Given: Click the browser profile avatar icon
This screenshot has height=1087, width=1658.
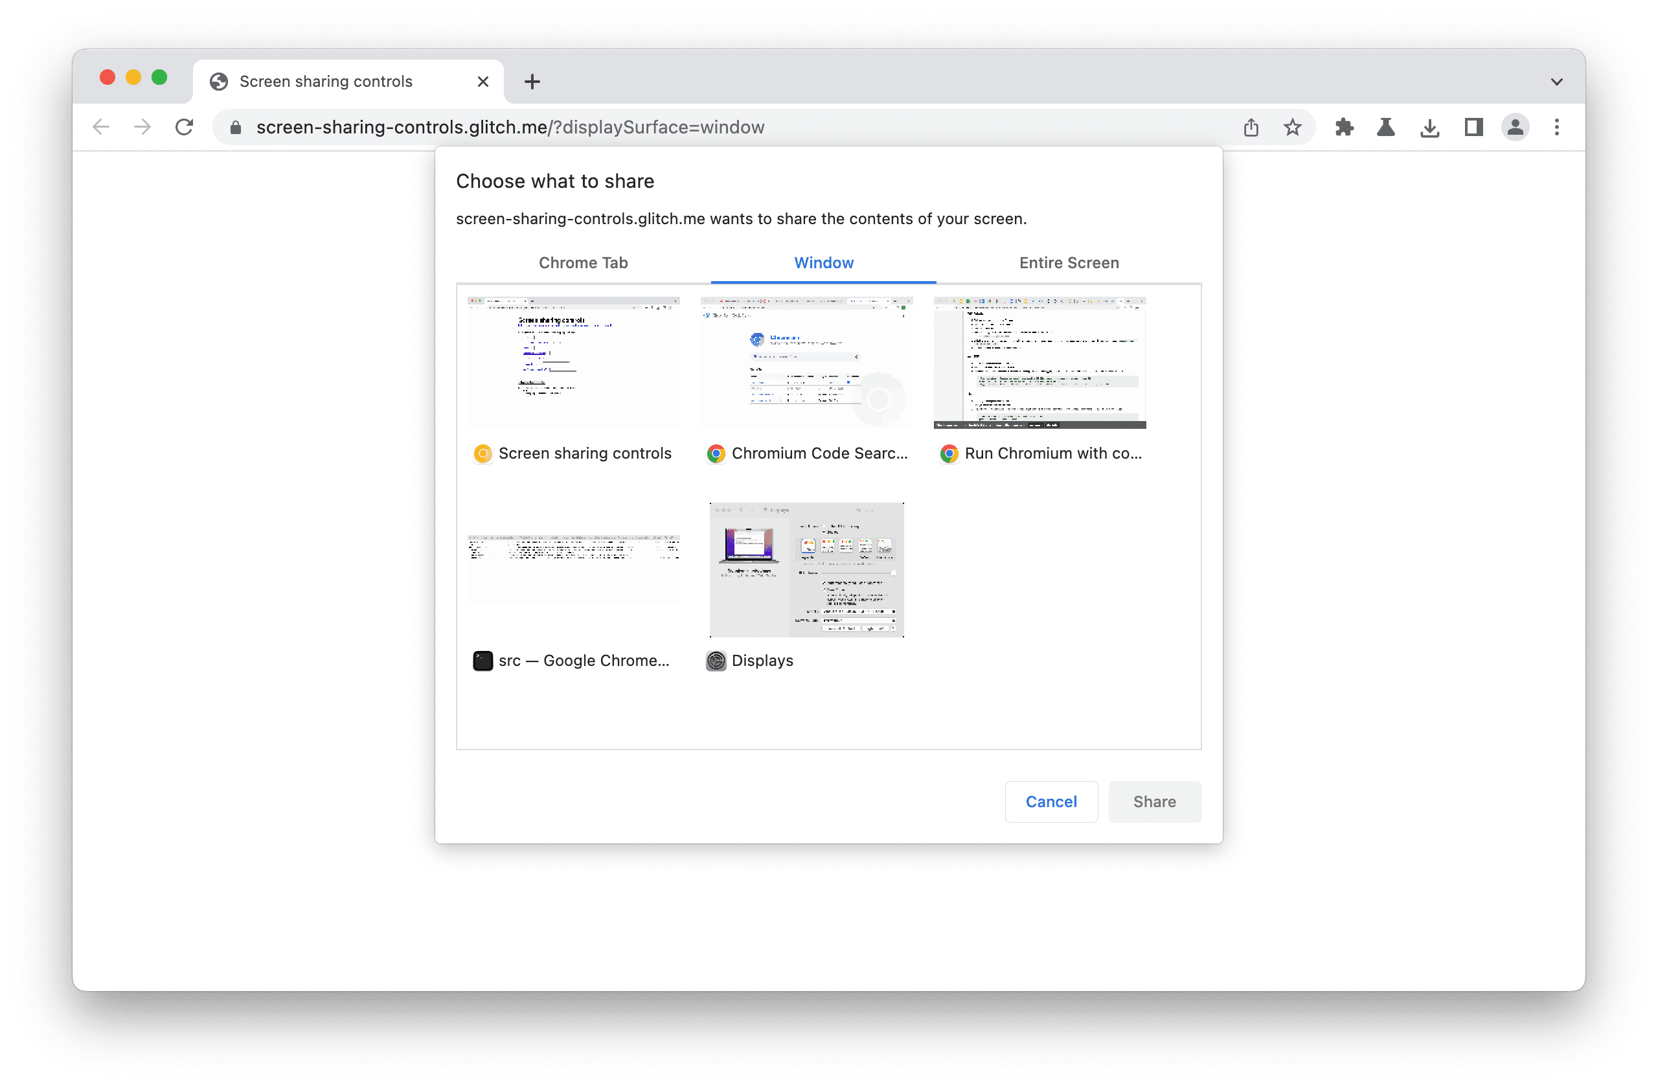Looking at the screenshot, I should [1514, 126].
